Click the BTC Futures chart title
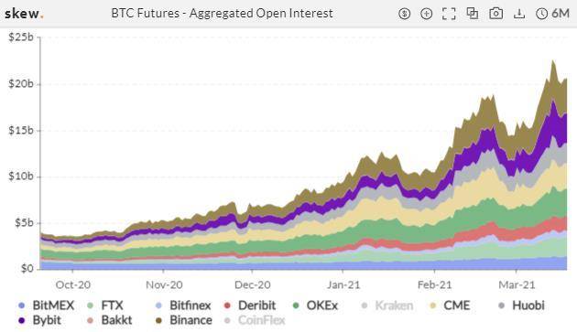Image resolution: width=577 pixels, height=332 pixels. (222, 14)
